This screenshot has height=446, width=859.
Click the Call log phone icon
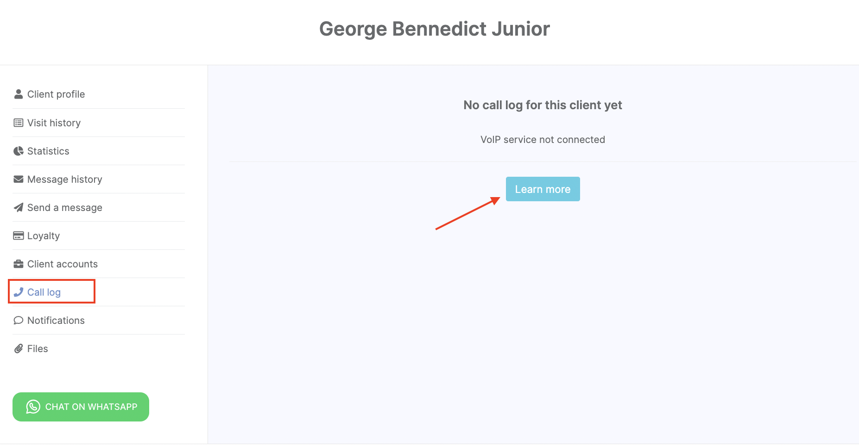19,292
